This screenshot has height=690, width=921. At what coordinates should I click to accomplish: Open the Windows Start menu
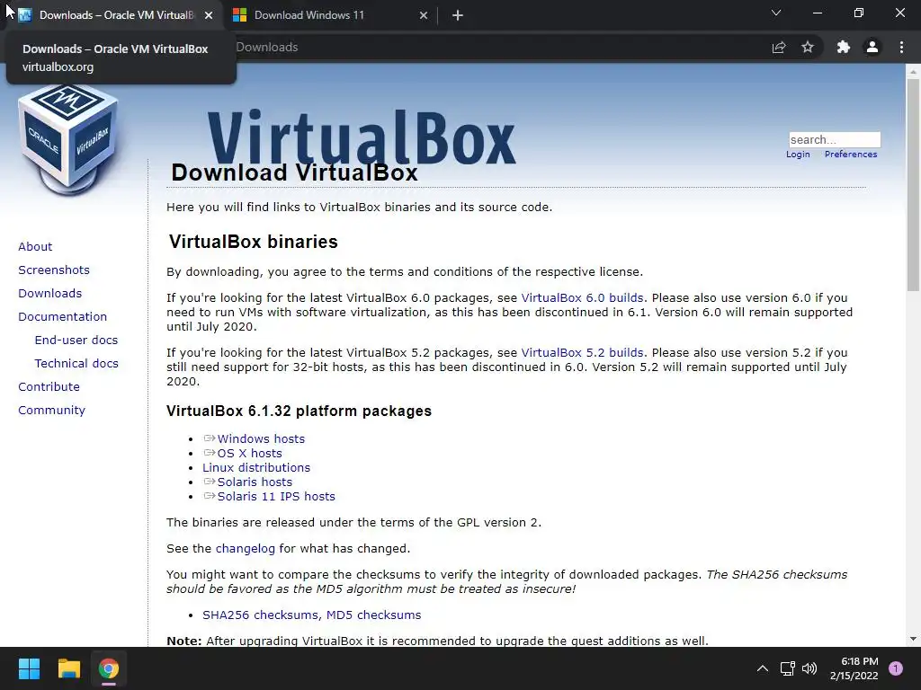(x=29, y=668)
